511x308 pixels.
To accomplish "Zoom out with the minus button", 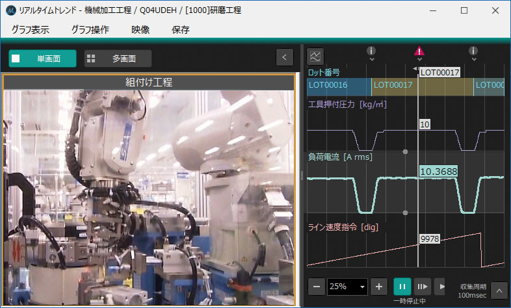I will (316, 287).
